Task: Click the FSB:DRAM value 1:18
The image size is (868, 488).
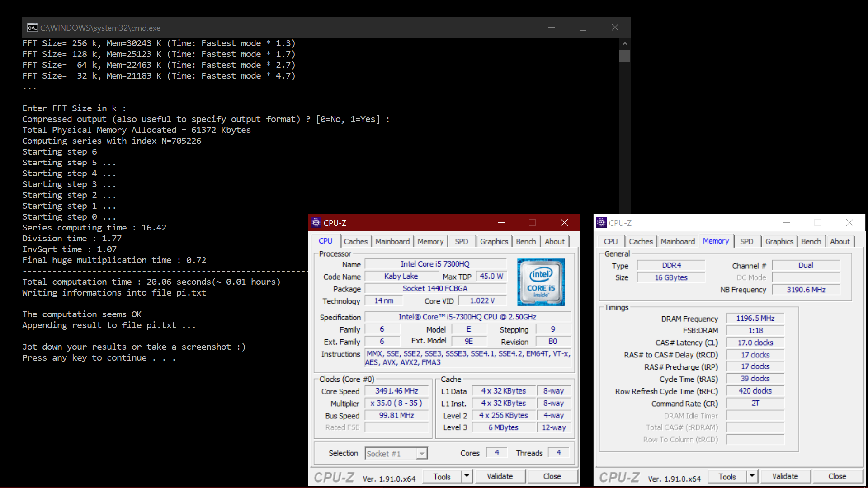Action: tap(755, 330)
